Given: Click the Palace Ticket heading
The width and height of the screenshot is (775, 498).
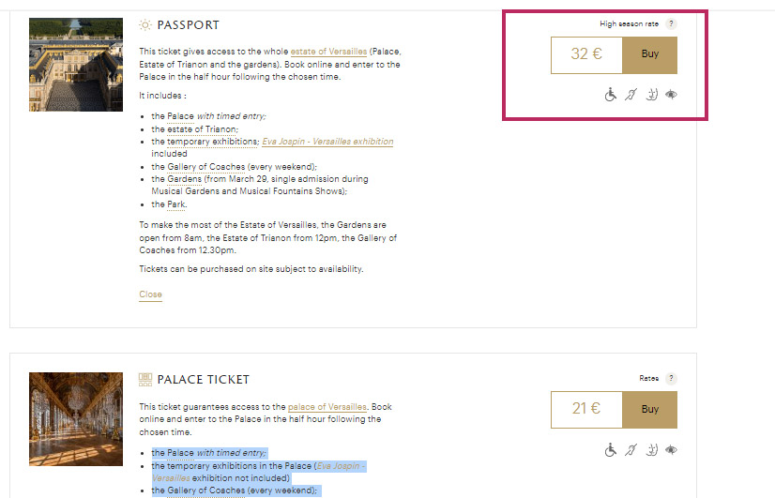Looking at the screenshot, I should (203, 380).
